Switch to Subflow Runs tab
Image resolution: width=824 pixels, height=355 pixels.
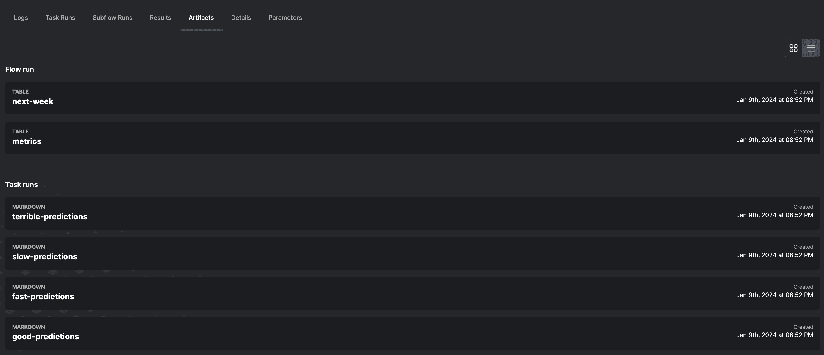pyautogui.click(x=112, y=18)
